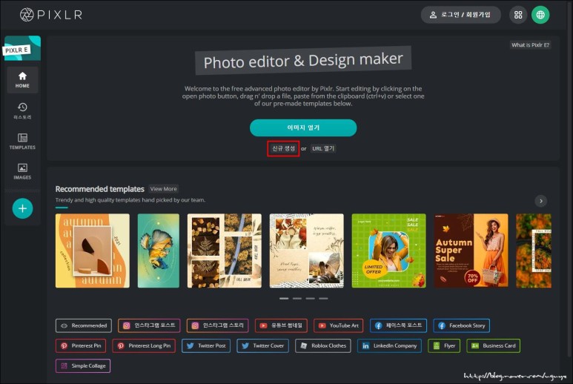Image resolution: width=573 pixels, height=384 pixels.
Task: Select the Instagram story category chip
Action: point(217,325)
